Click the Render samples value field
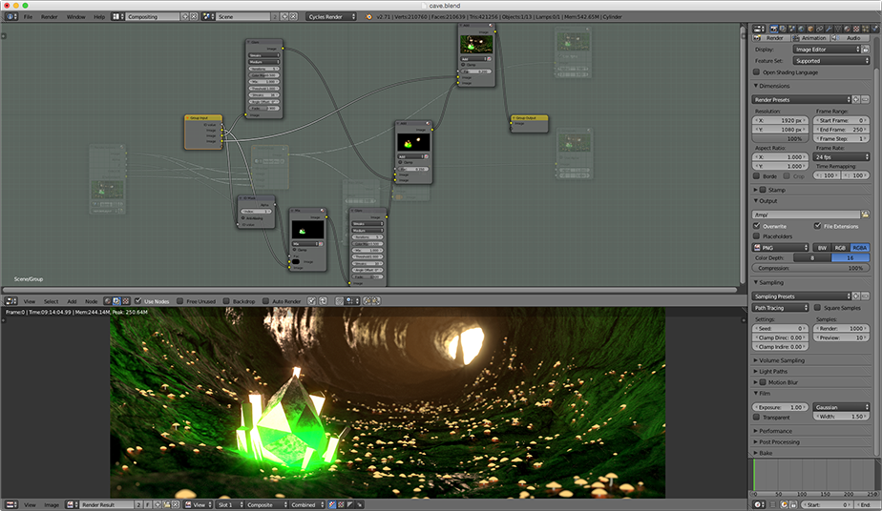Image resolution: width=882 pixels, height=511 pixels. [x=841, y=328]
